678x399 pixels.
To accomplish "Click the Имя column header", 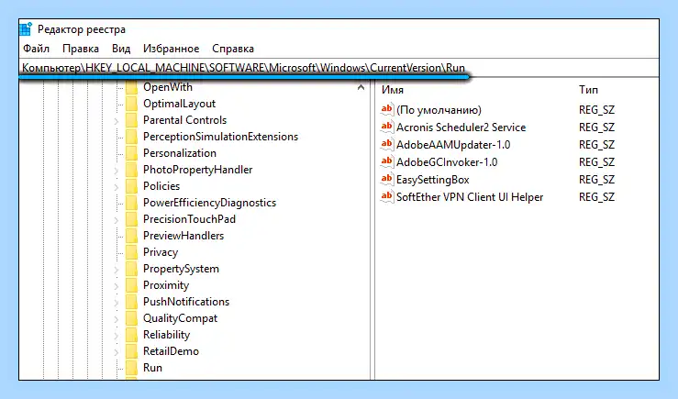I will click(392, 90).
